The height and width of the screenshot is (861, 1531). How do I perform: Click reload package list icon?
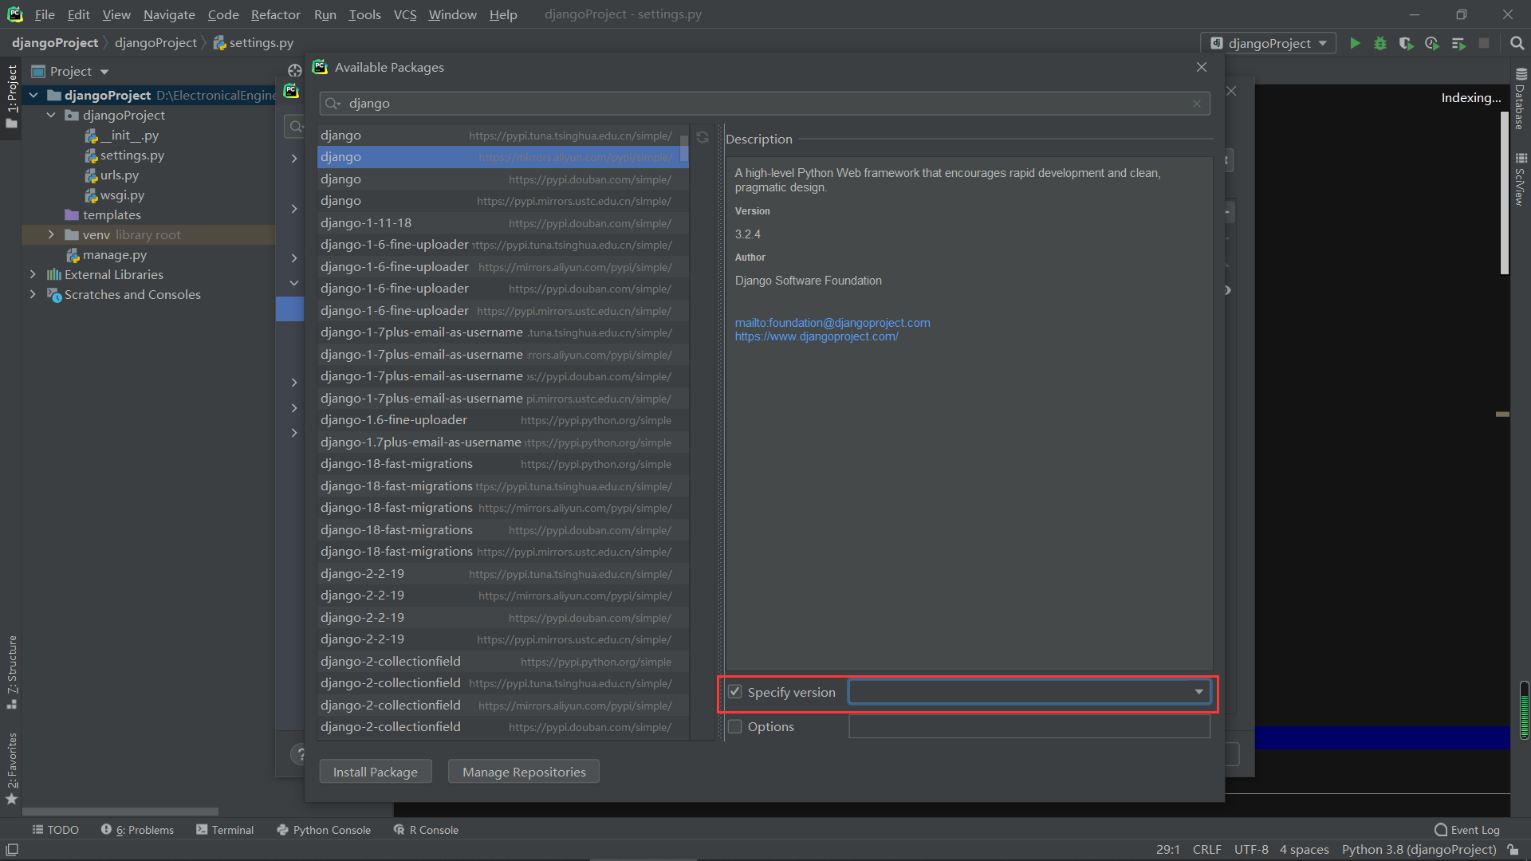pyautogui.click(x=703, y=137)
